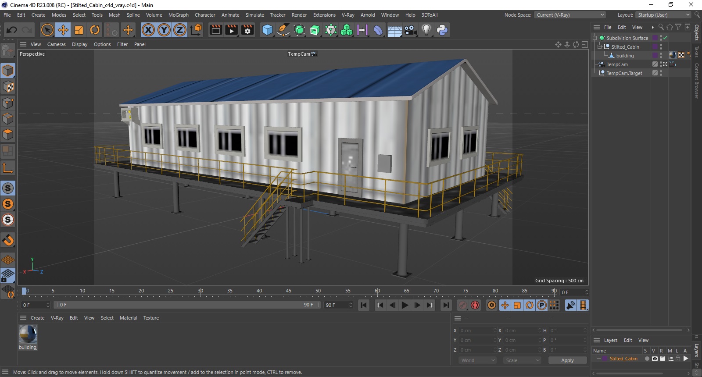
Task: Click the Apply button
Action: 567,360
